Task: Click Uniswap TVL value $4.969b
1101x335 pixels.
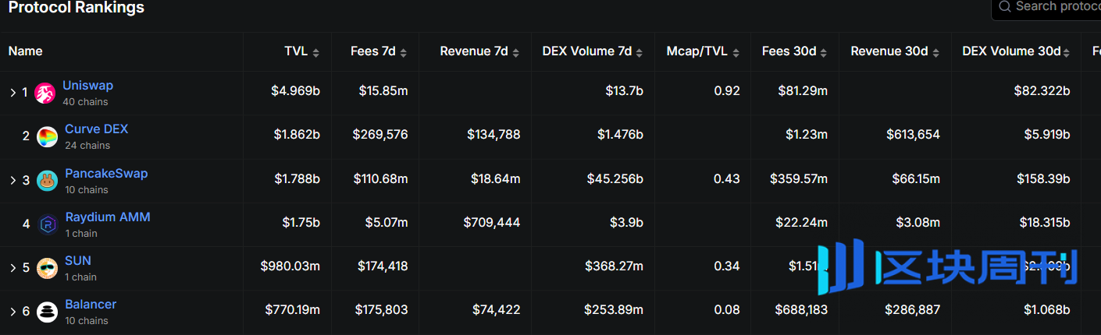Action: pyautogui.click(x=296, y=91)
